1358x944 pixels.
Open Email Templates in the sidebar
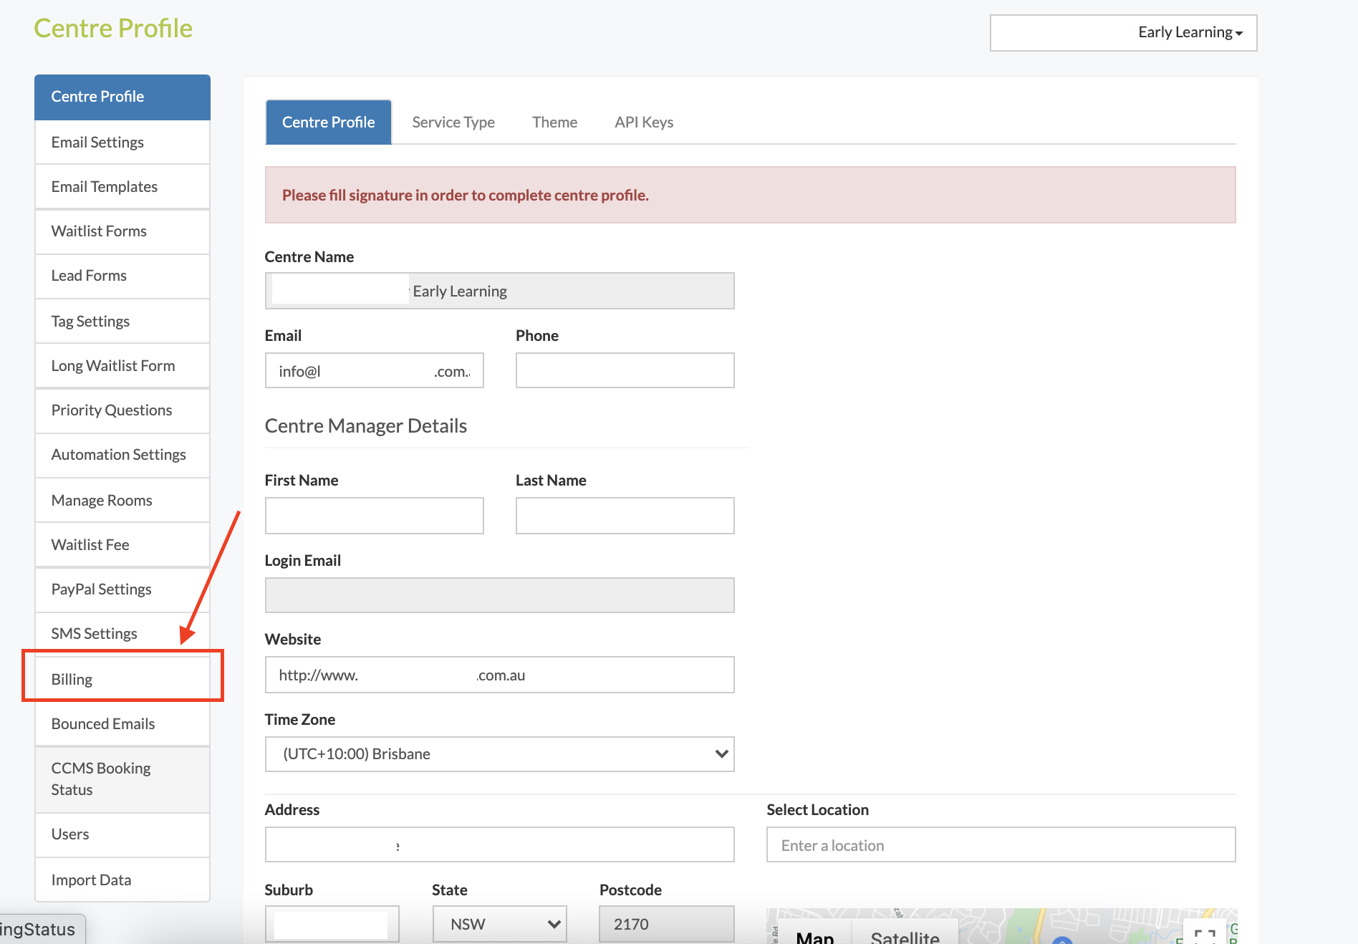pyautogui.click(x=122, y=187)
